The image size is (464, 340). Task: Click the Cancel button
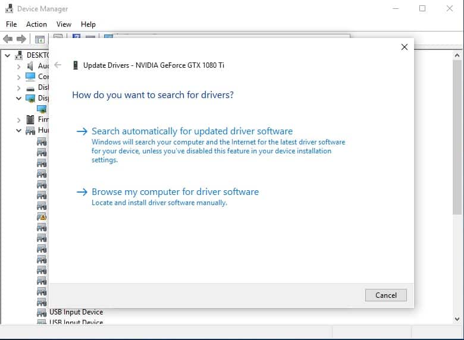tap(386, 295)
